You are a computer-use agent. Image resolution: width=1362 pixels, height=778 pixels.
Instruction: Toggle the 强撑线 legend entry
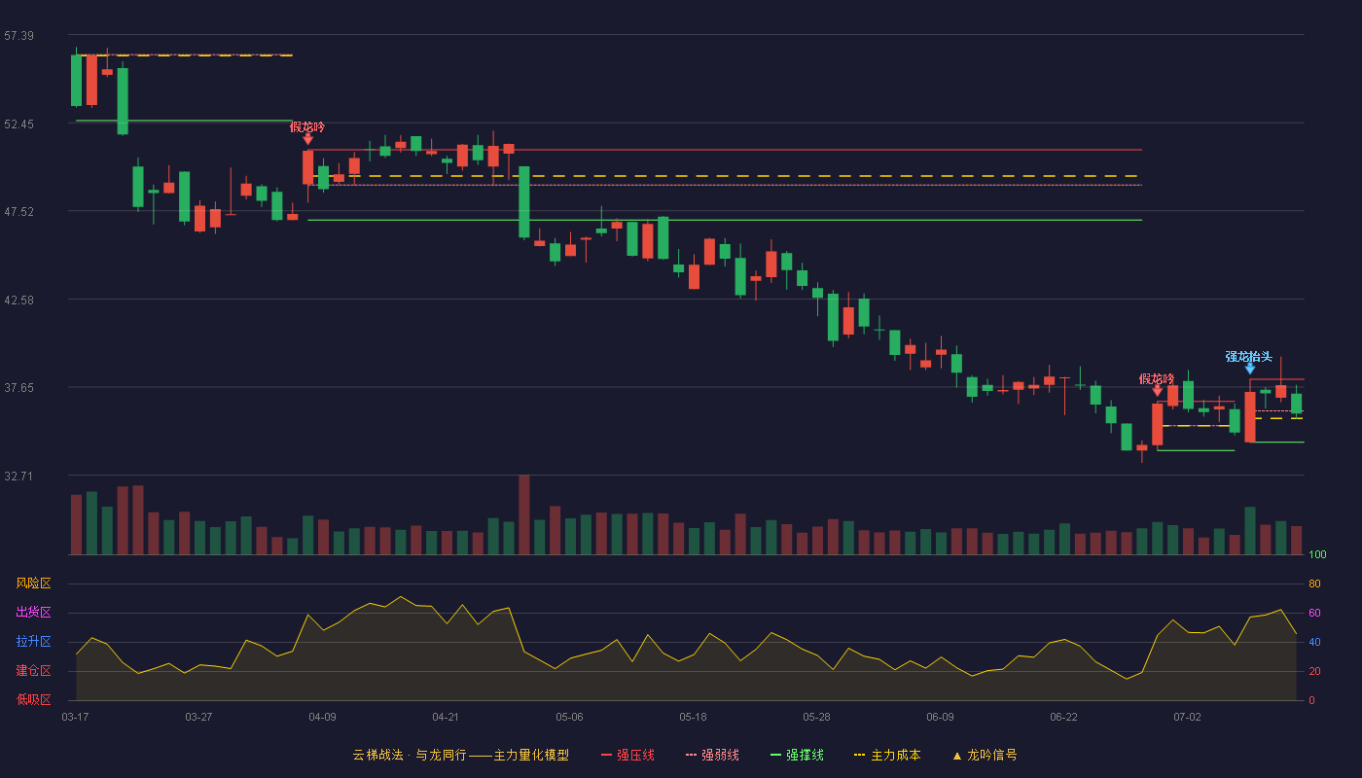[x=797, y=755]
